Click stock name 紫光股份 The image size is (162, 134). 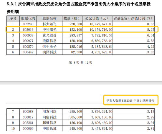49,35
